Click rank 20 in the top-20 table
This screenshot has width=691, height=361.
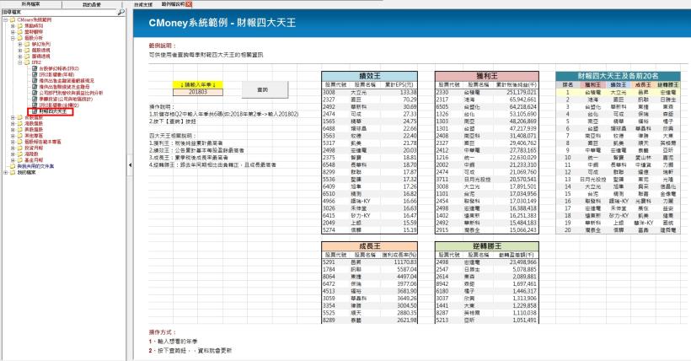click(x=568, y=230)
